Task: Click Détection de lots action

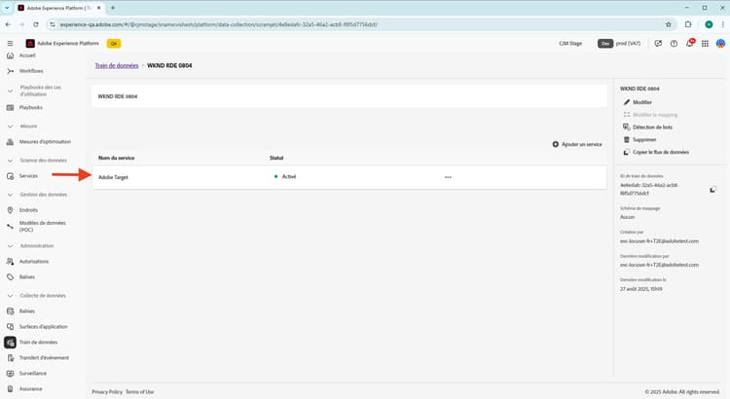Action: point(647,127)
